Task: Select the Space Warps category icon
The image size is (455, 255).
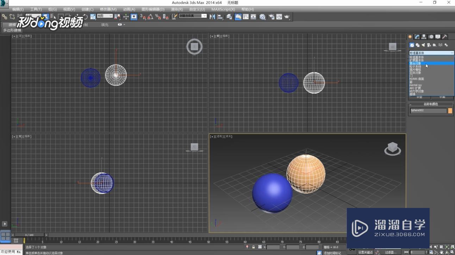Action: pyautogui.click(x=441, y=45)
